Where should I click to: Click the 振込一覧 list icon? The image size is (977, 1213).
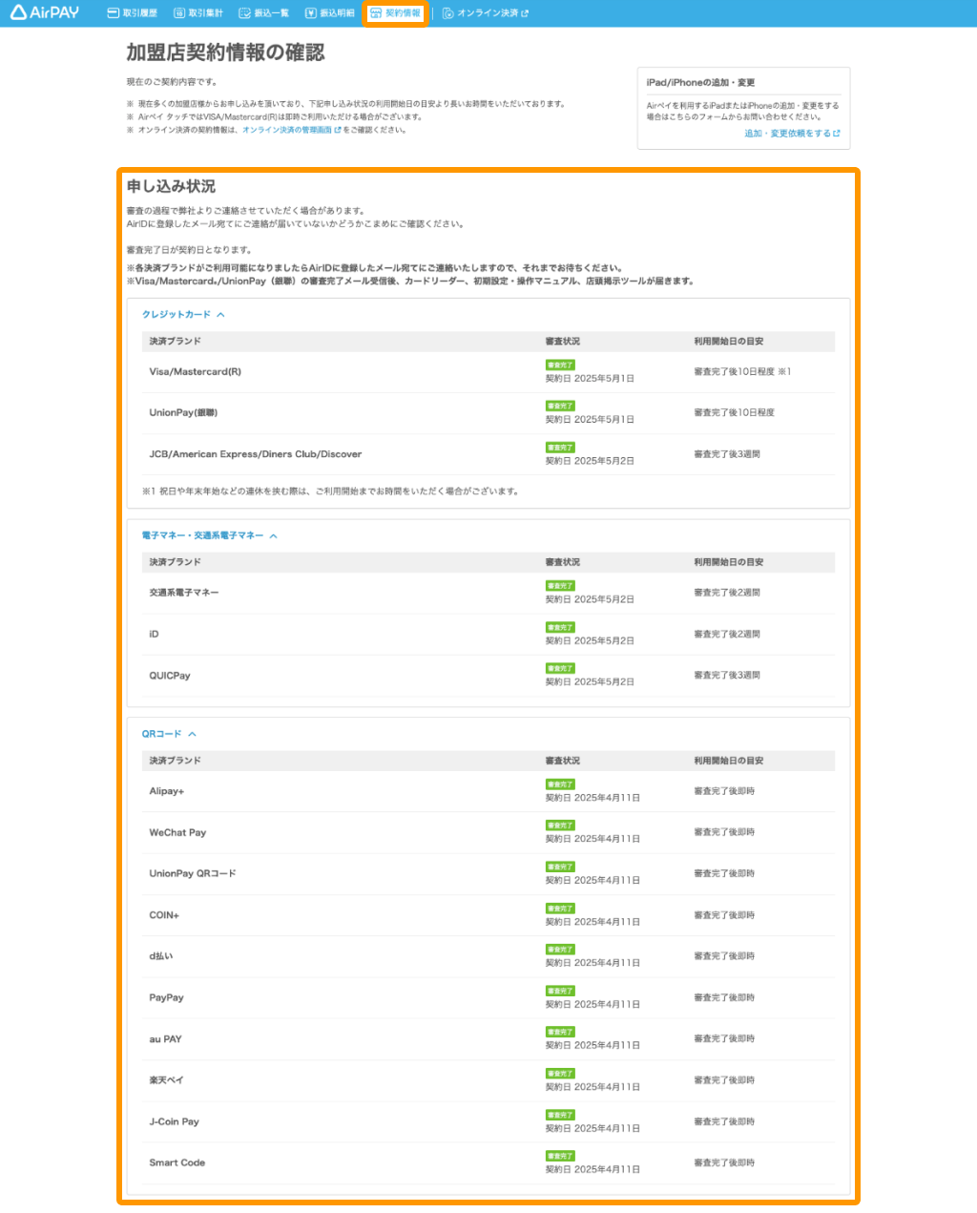[244, 13]
